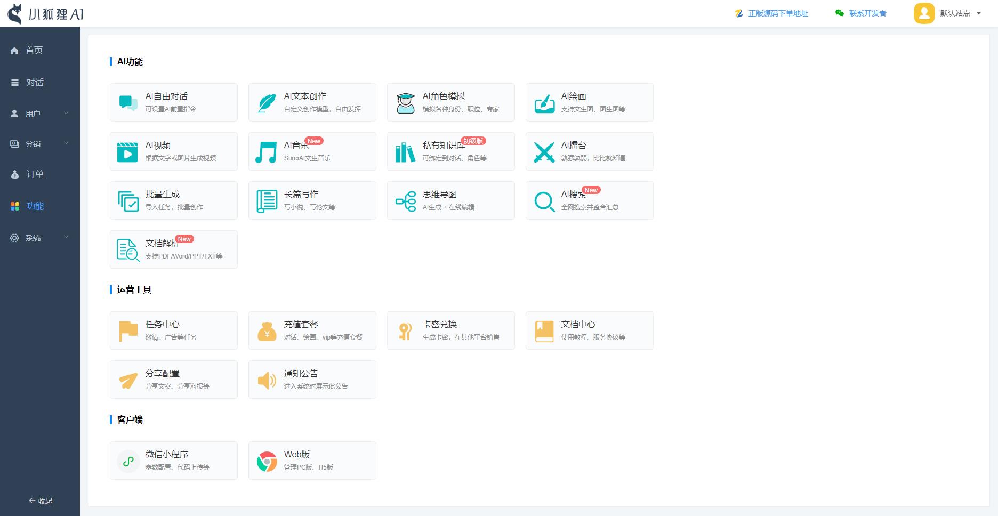Open the 卡密兑换 key redemption tool
Image resolution: width=998 pixels, height=516 pixels.
click(450, 330)
